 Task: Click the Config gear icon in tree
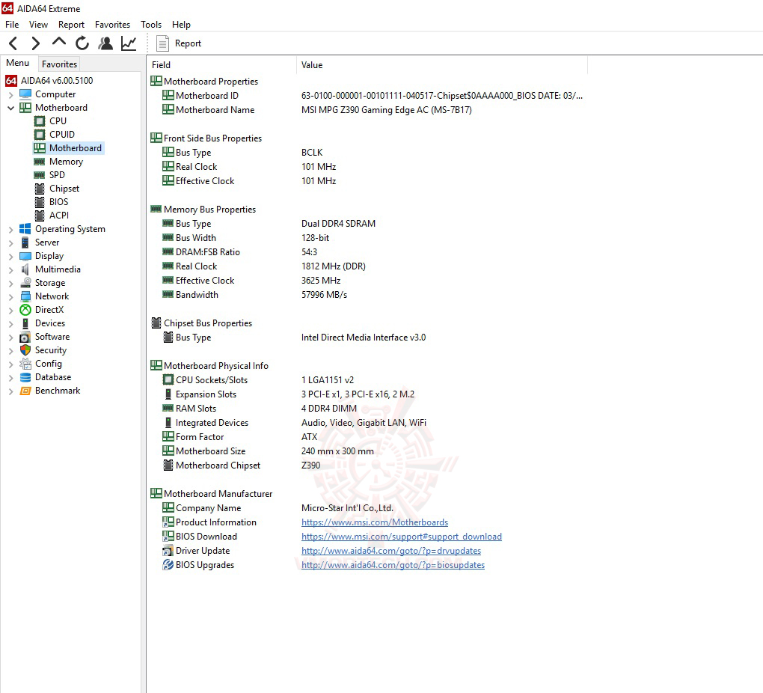coord(25,364)
